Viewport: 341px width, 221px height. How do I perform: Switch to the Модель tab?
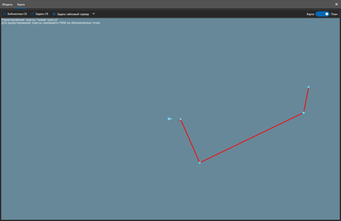[7, 4]
